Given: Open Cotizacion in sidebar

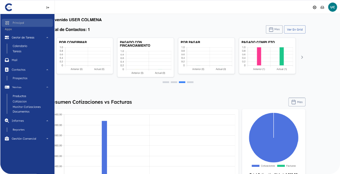Looking at the screenshot, I should (x=20, y=102).
